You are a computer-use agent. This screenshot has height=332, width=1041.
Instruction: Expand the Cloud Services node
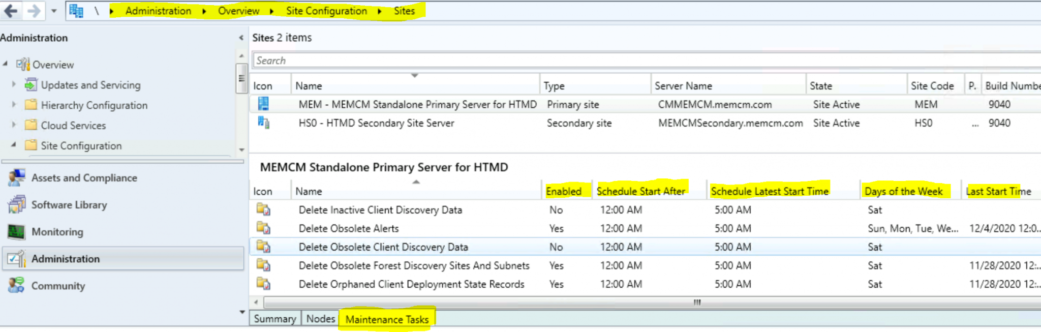tap(14, 125)
